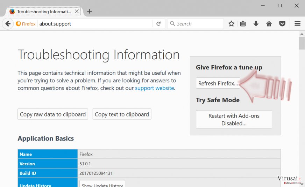
Task: Go back using the back arrow button
Action: point(8,24)
